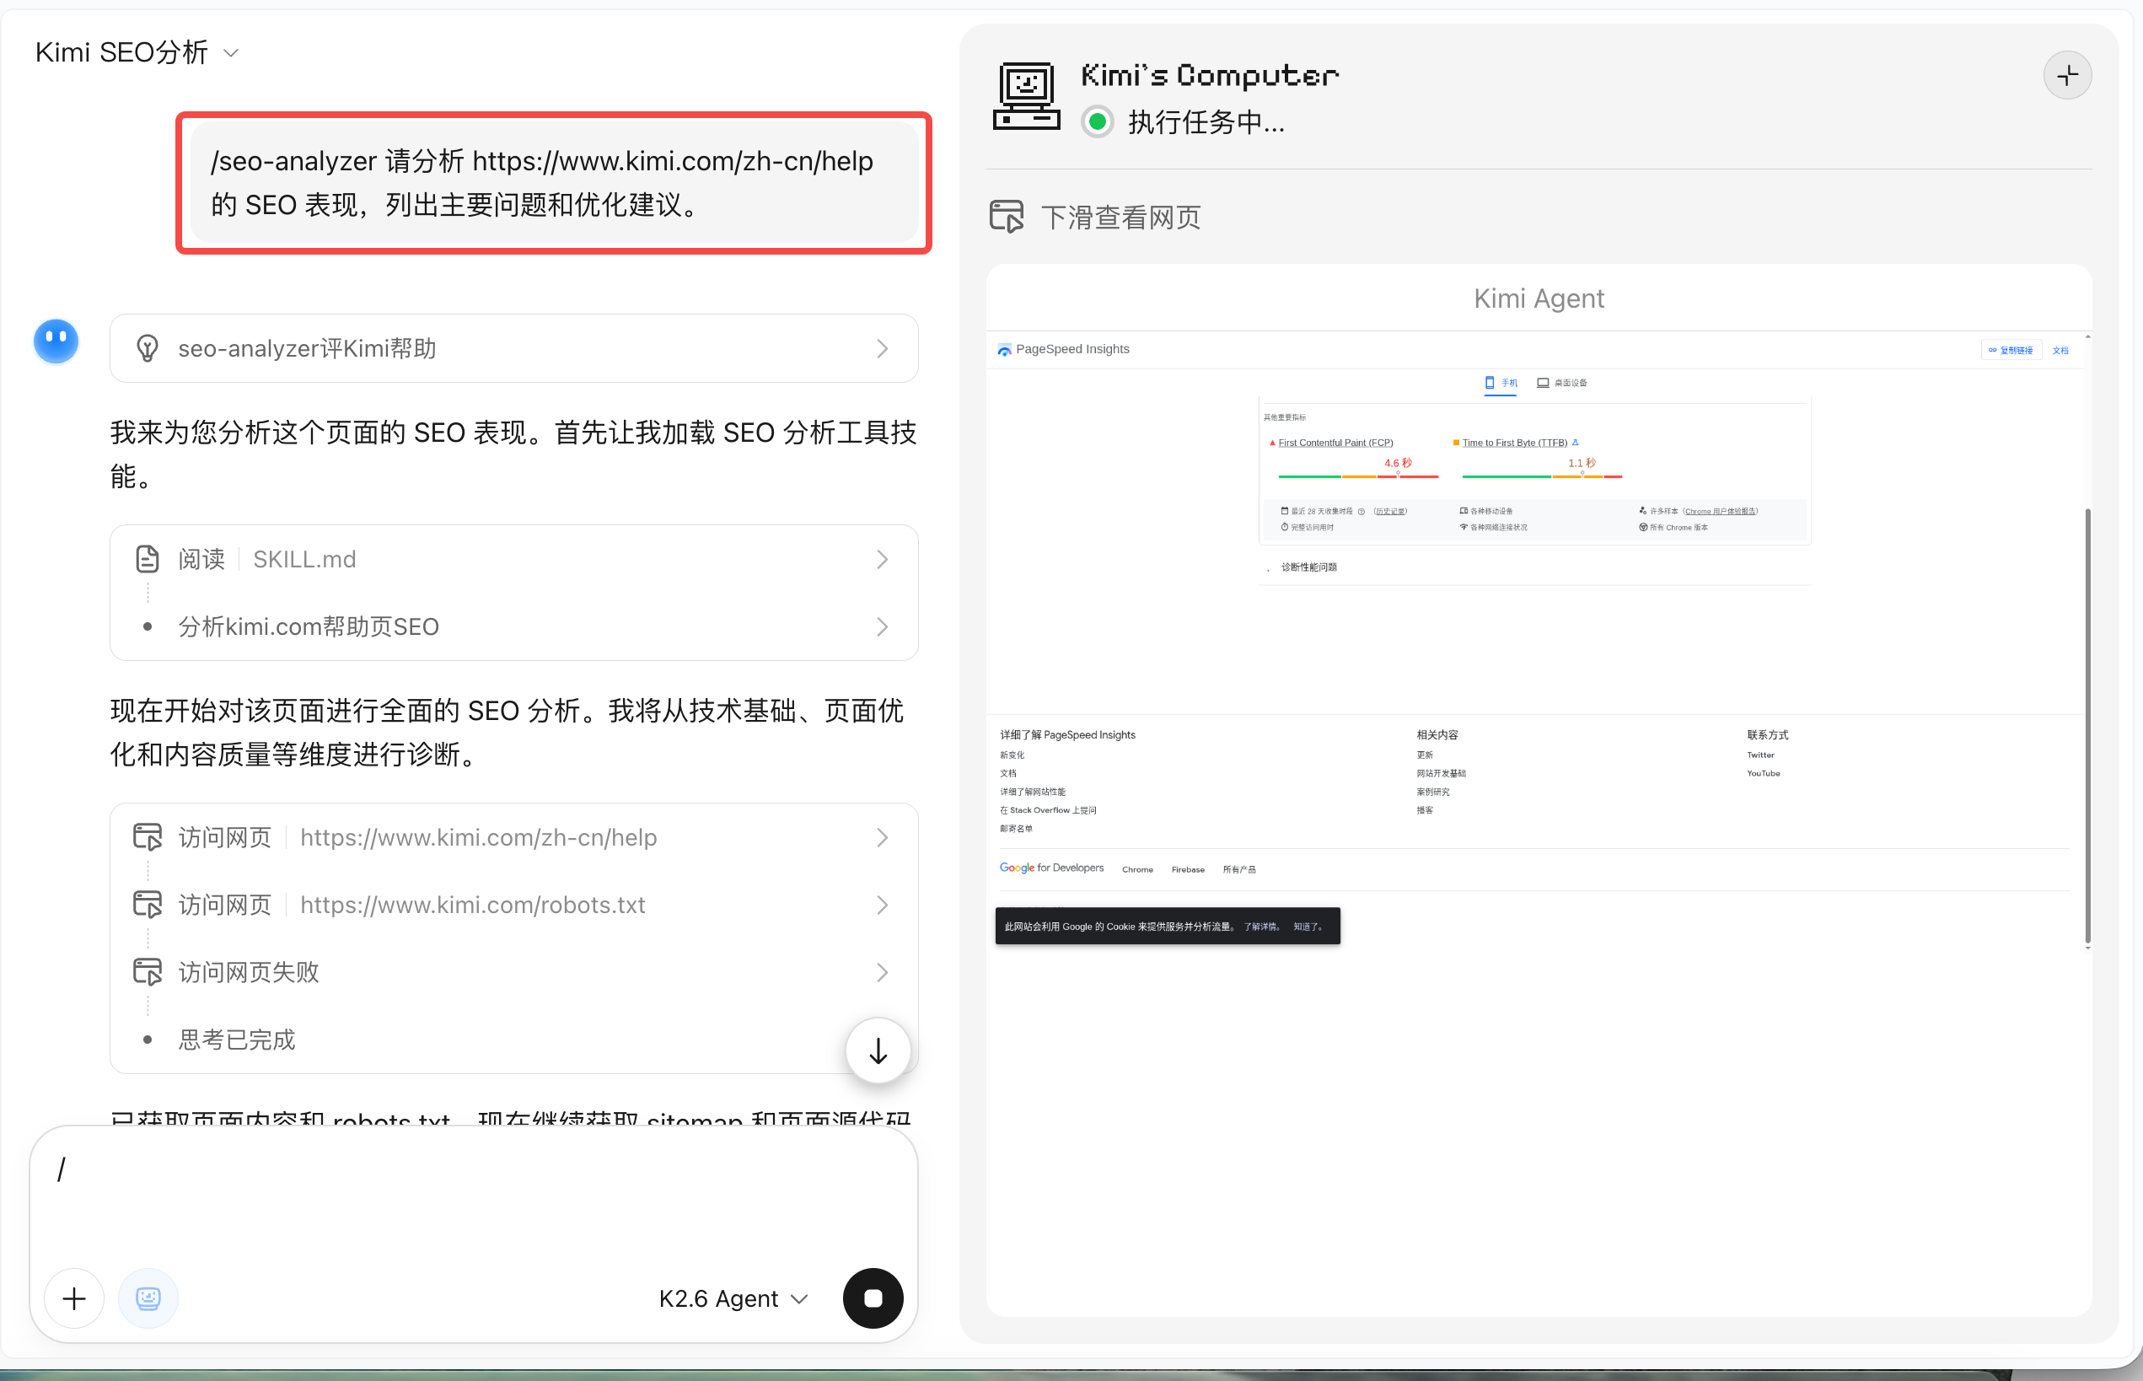Expand the 阅读 SKILL.md step chevron

pos(883,559)
